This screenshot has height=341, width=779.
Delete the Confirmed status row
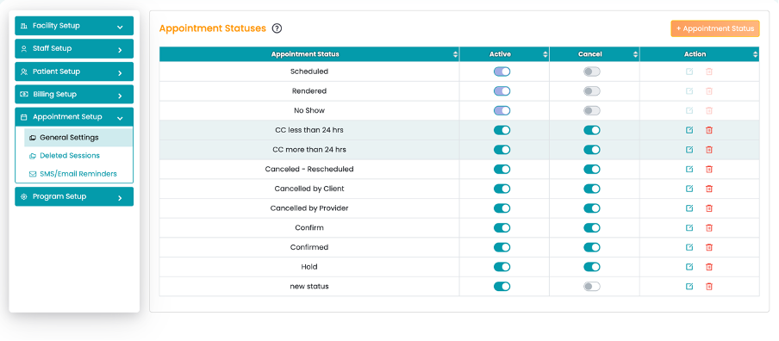pyautogui.click(x=709, y=247)
